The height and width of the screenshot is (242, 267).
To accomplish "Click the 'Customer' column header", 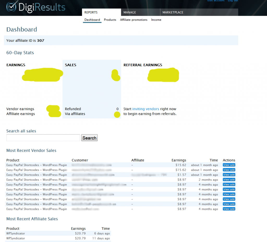I will pos(80,160).
